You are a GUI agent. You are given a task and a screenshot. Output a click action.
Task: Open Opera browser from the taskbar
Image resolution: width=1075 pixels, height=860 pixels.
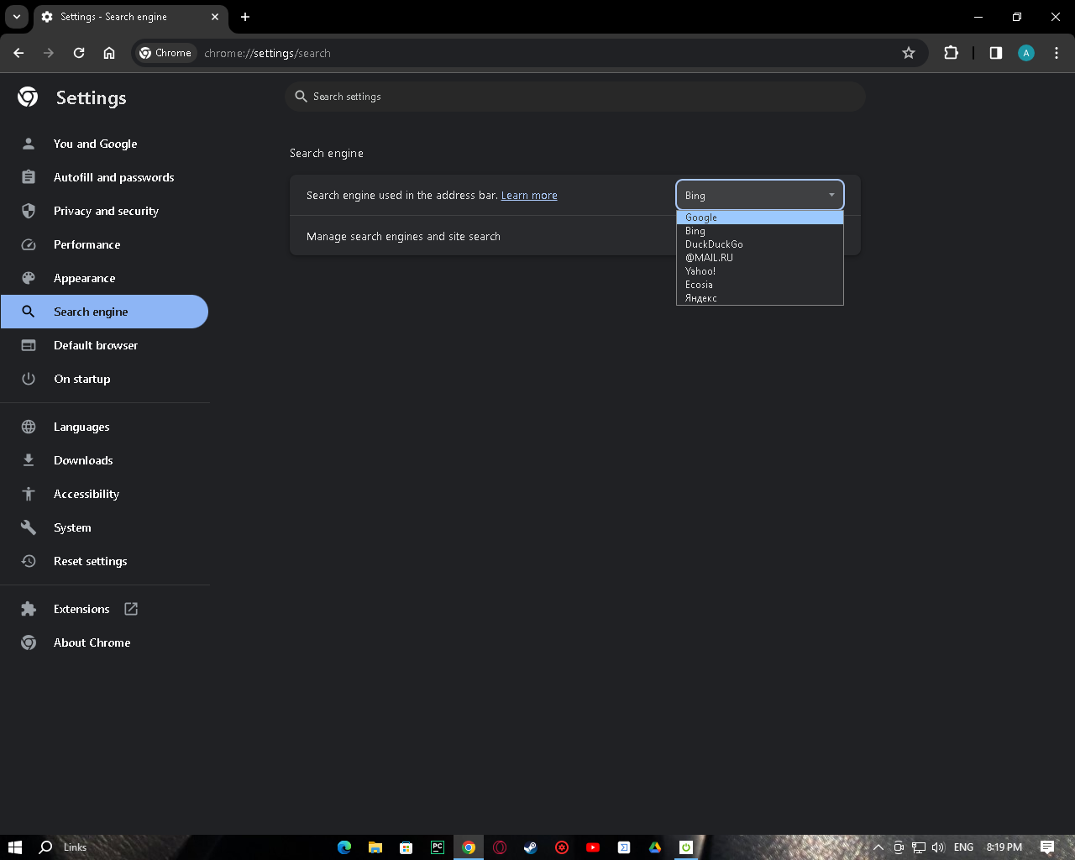[x=500, y=847]
